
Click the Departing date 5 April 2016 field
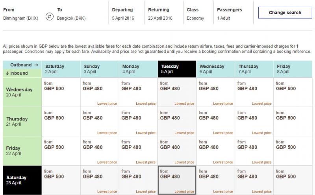pos(126,14)
